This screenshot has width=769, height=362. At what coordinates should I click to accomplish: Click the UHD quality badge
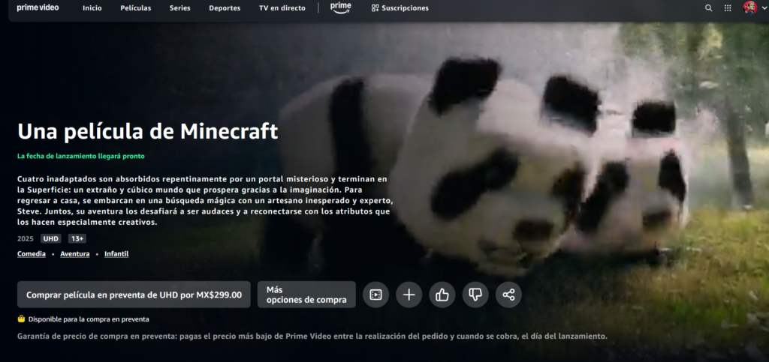click(x=51, y=239)
